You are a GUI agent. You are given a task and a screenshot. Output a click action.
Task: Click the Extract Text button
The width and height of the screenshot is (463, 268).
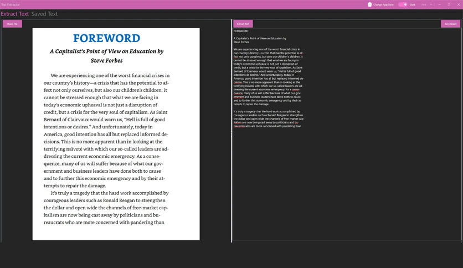click(x=243, y=24)
